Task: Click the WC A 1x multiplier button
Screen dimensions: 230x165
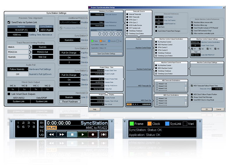Action: tap(13, 89)
